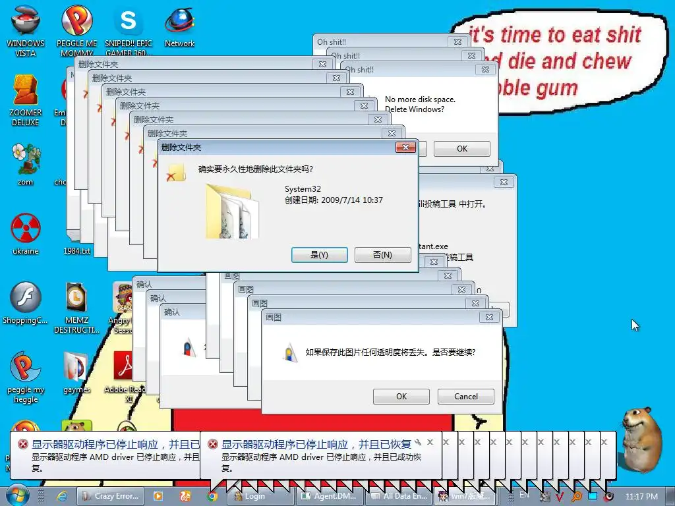675x506 pixels.
Task: Open the ZOOMER DELUXE desktop icon
Action: [26, 100]
